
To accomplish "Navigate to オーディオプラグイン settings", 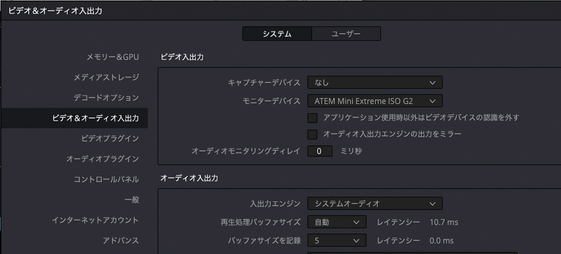I will point(109,159).
